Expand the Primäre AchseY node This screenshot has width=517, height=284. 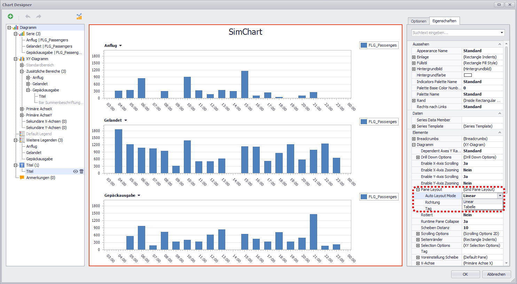coord(22,115)
